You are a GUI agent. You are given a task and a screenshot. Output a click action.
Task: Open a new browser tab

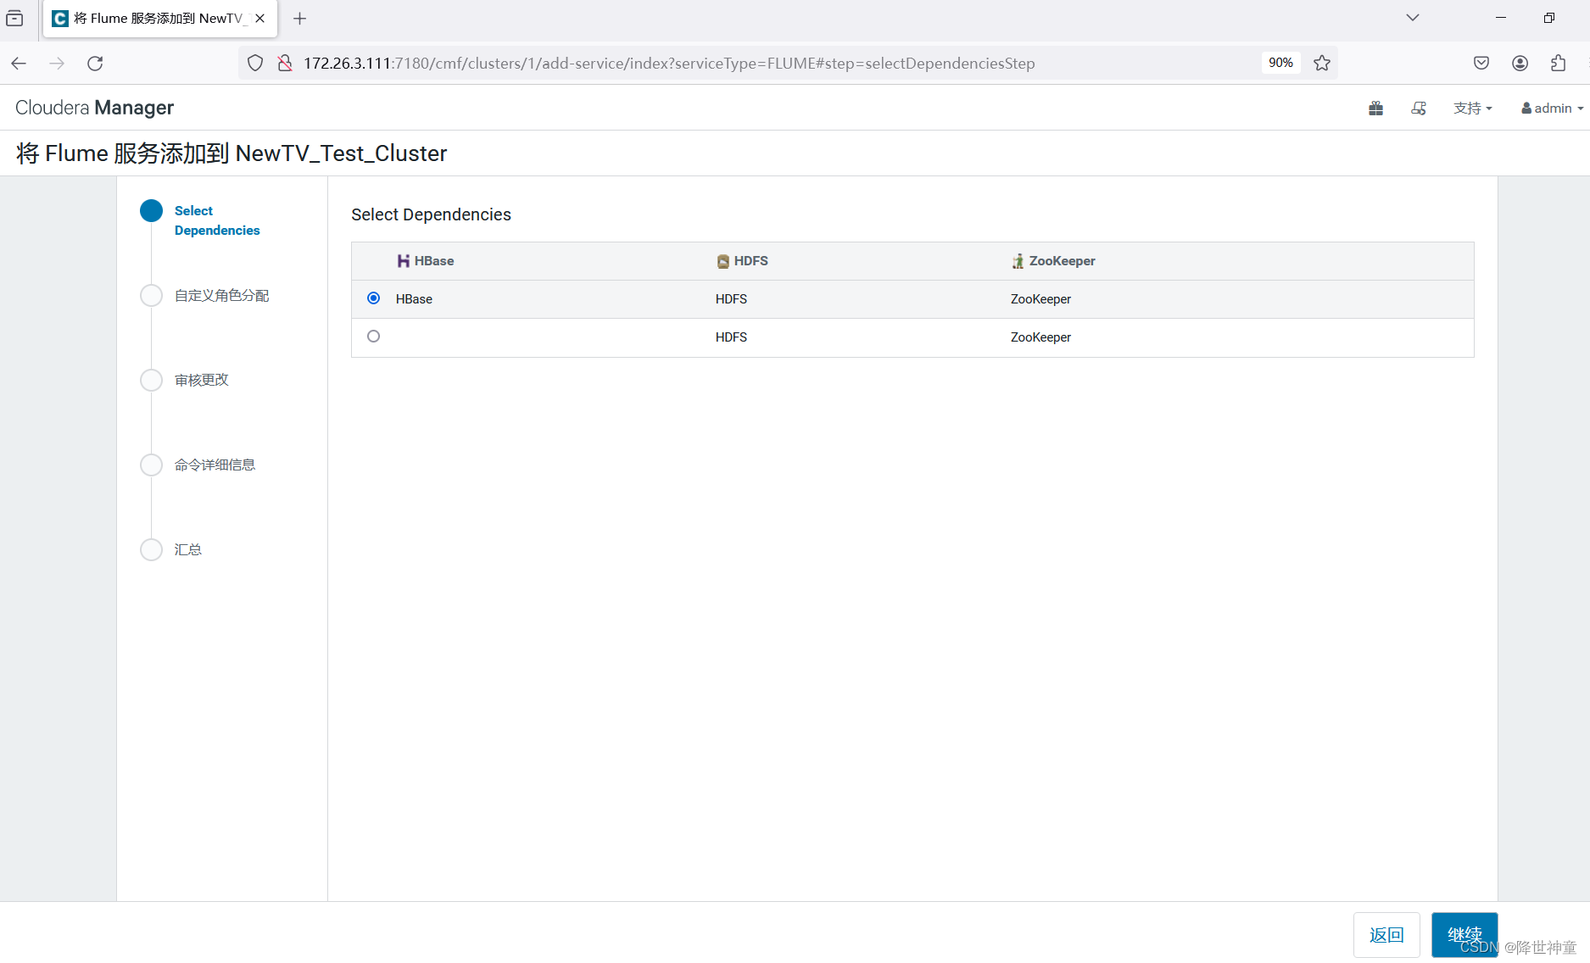click(299, 19)
